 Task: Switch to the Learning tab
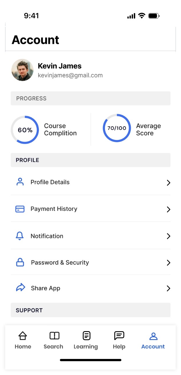86,340
